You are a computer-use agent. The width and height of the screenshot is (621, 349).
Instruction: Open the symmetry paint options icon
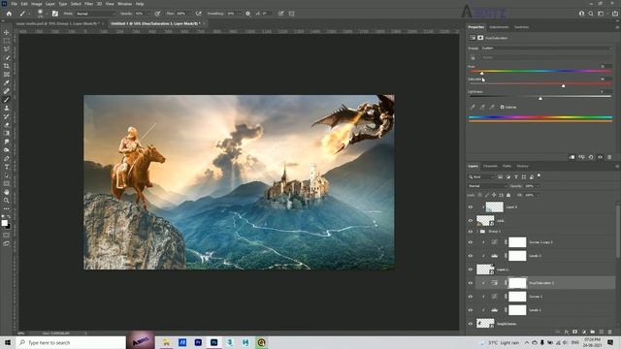[x=291, y=14]
